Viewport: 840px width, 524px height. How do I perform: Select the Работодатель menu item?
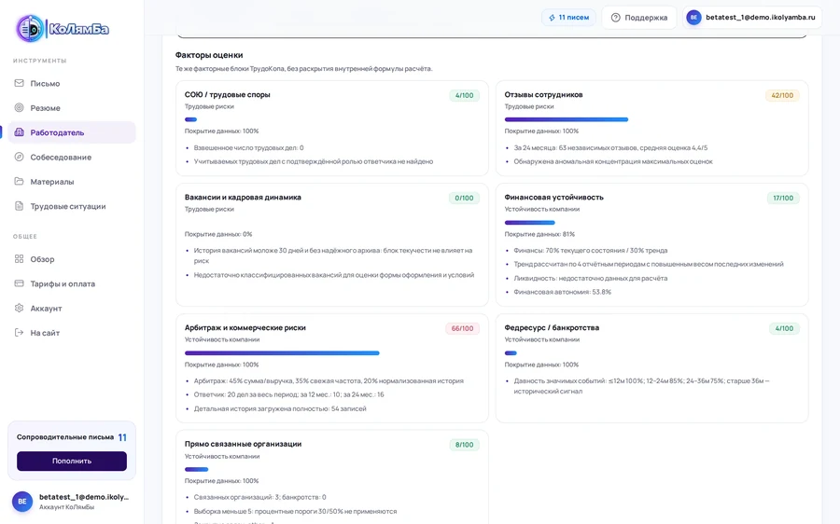pyautogui.click(x=71, y=132)
